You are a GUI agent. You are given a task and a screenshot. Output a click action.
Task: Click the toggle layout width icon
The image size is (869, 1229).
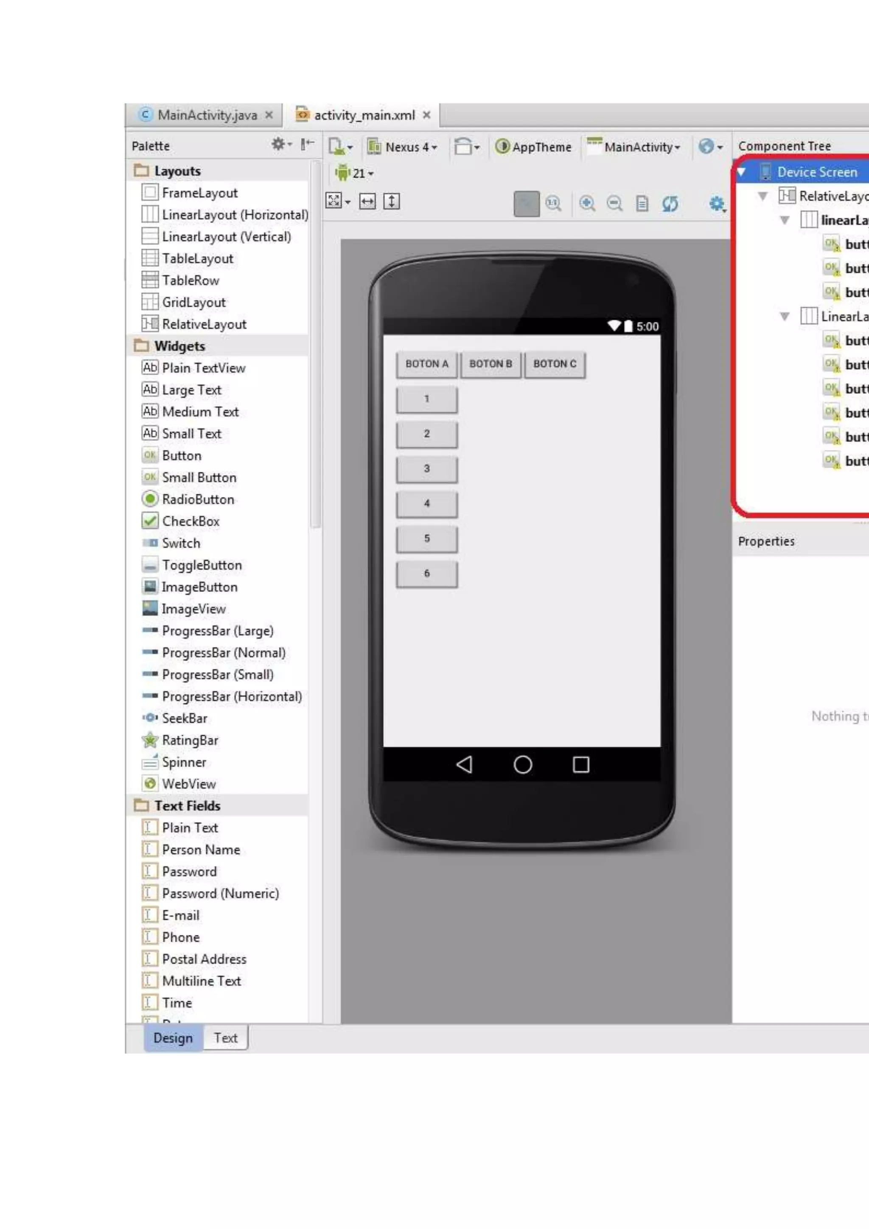(x=367, y=202)
